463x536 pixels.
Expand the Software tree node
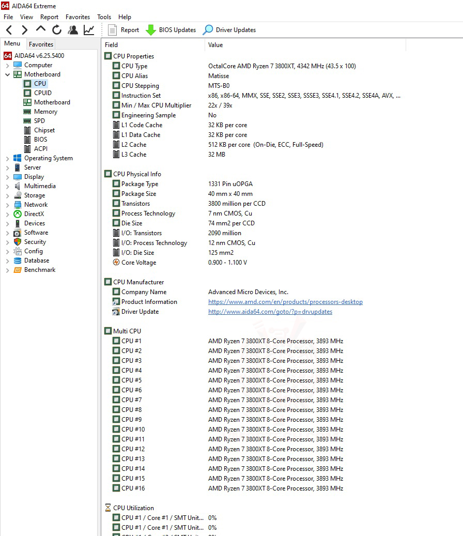pos(8,233)
